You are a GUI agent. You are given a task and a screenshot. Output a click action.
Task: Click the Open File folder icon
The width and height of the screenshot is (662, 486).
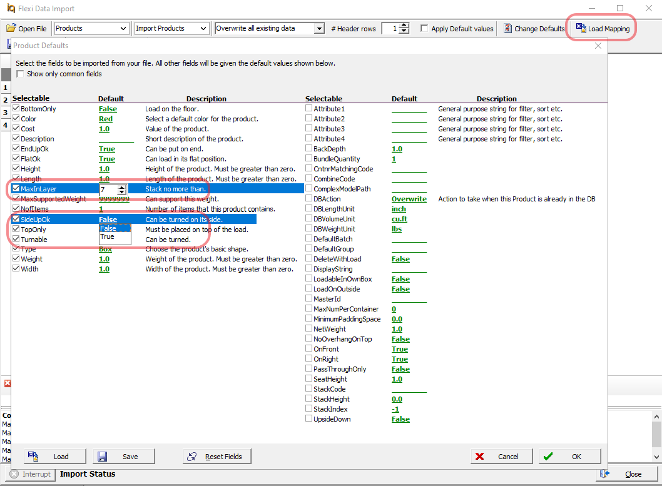(11, 28)
